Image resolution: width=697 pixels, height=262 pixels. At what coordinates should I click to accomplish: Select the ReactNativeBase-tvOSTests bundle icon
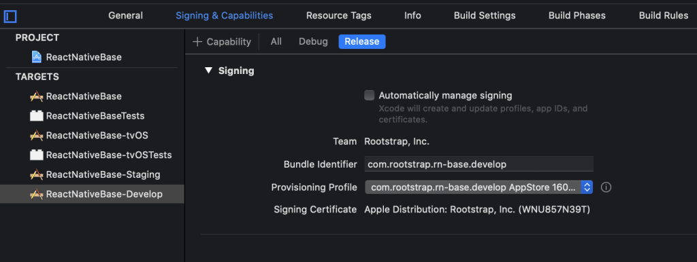[x=37, y=155]
